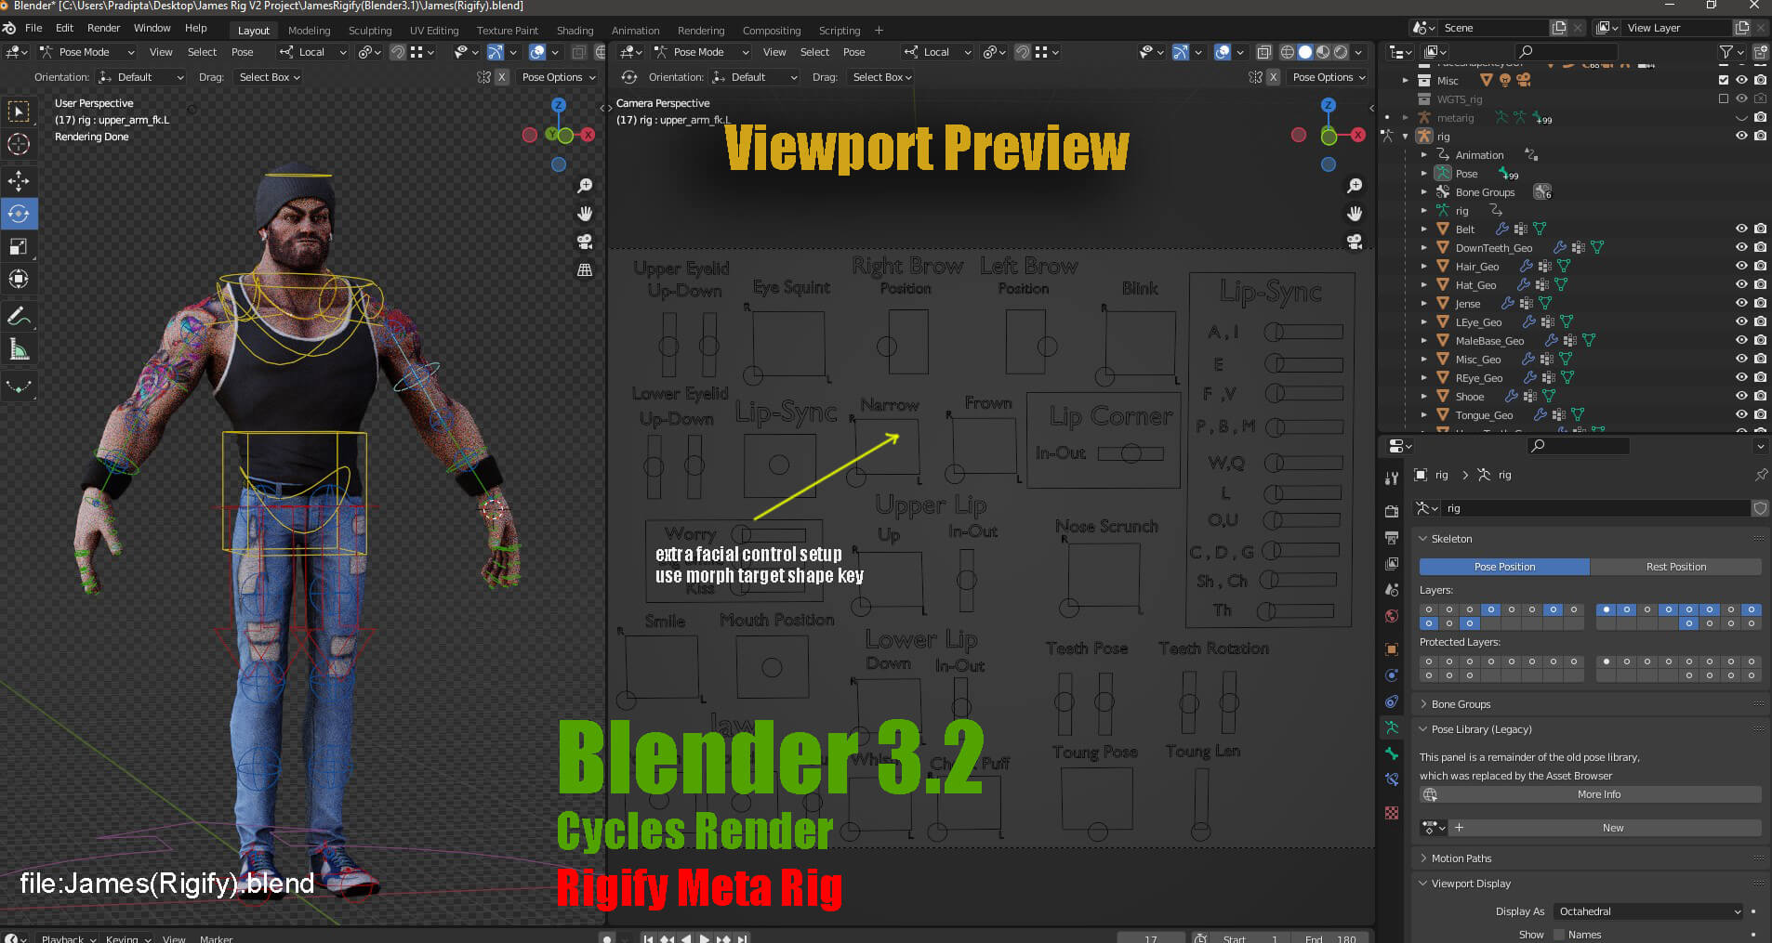
Task: Expand the Bone Groups panel
Action: 1461,704
